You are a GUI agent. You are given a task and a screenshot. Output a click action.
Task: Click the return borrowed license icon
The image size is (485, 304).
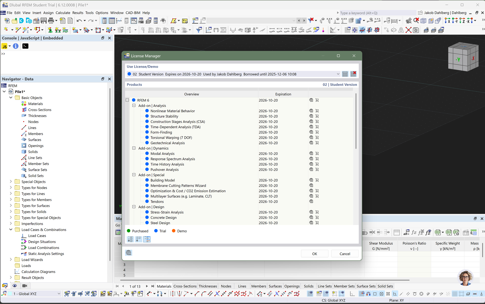point(353,74)
